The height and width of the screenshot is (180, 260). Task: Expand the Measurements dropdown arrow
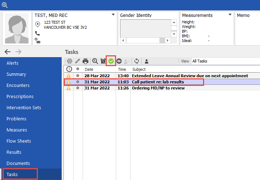(x=230, y=15)
